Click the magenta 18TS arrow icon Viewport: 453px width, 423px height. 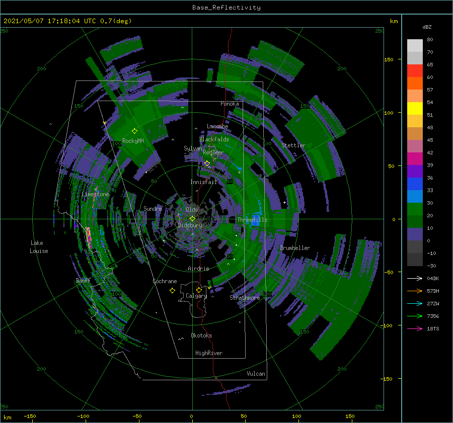click(415, 328)
